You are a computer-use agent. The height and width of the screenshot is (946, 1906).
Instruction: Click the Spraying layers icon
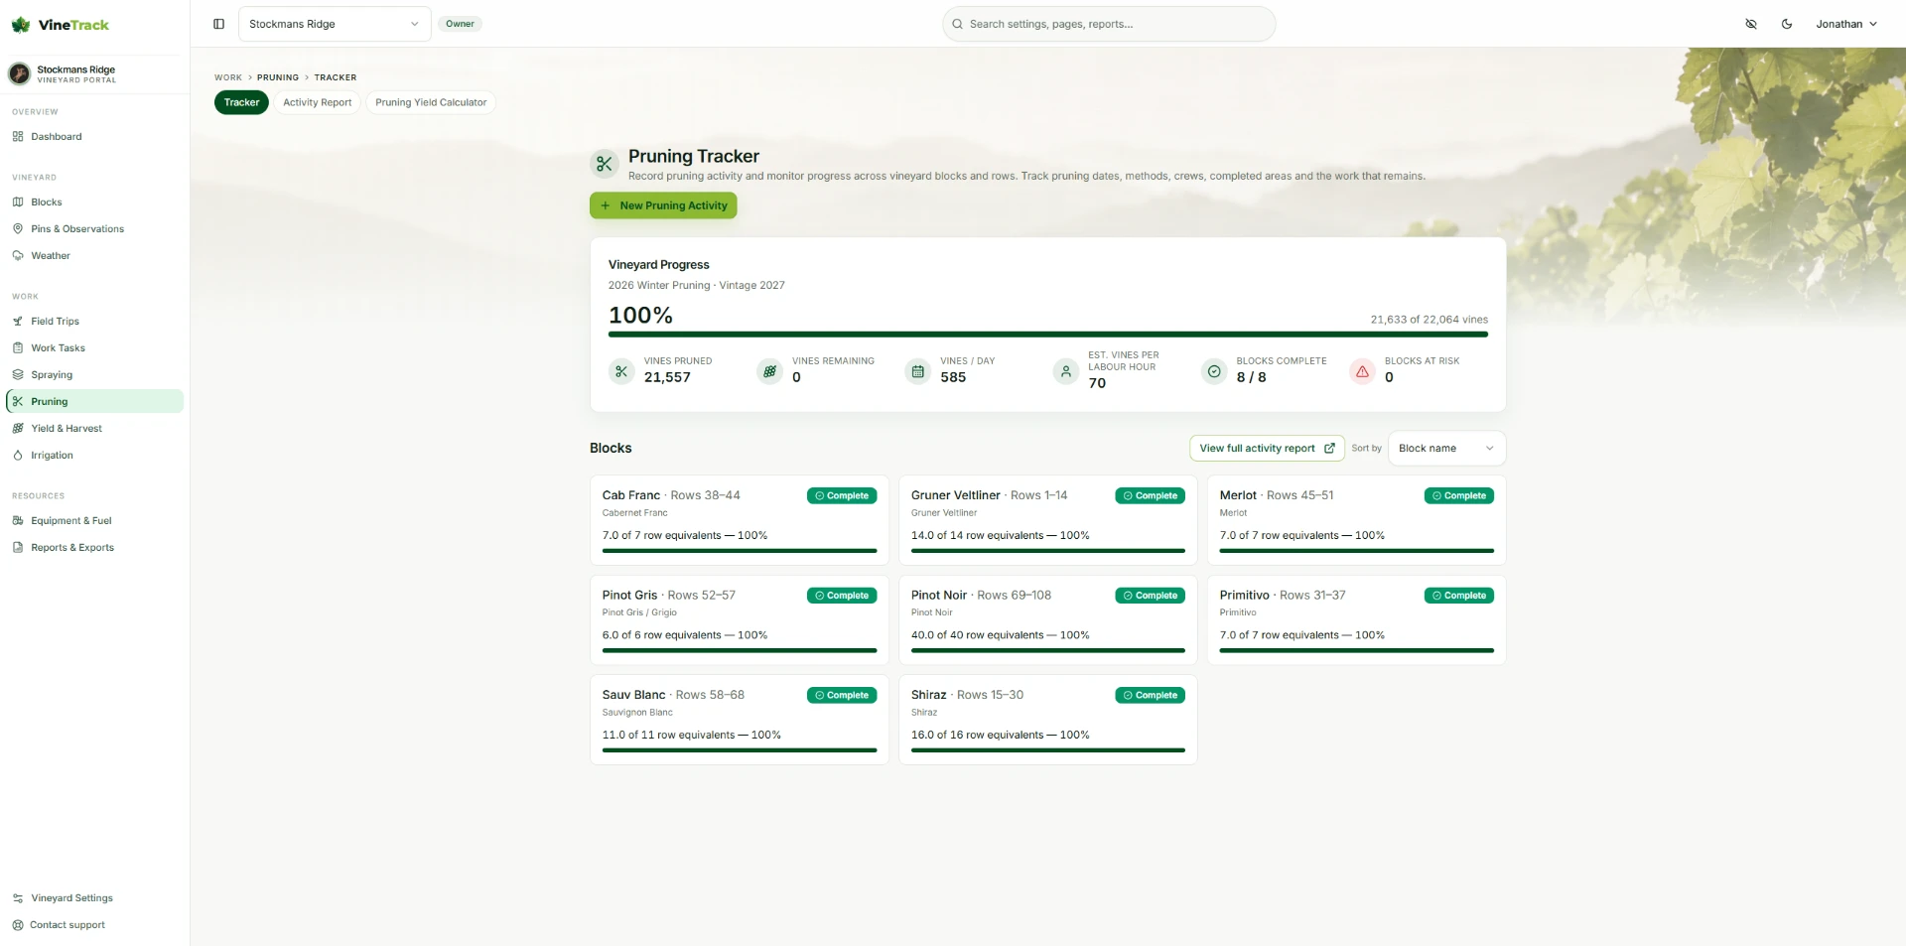click(18, 374)
